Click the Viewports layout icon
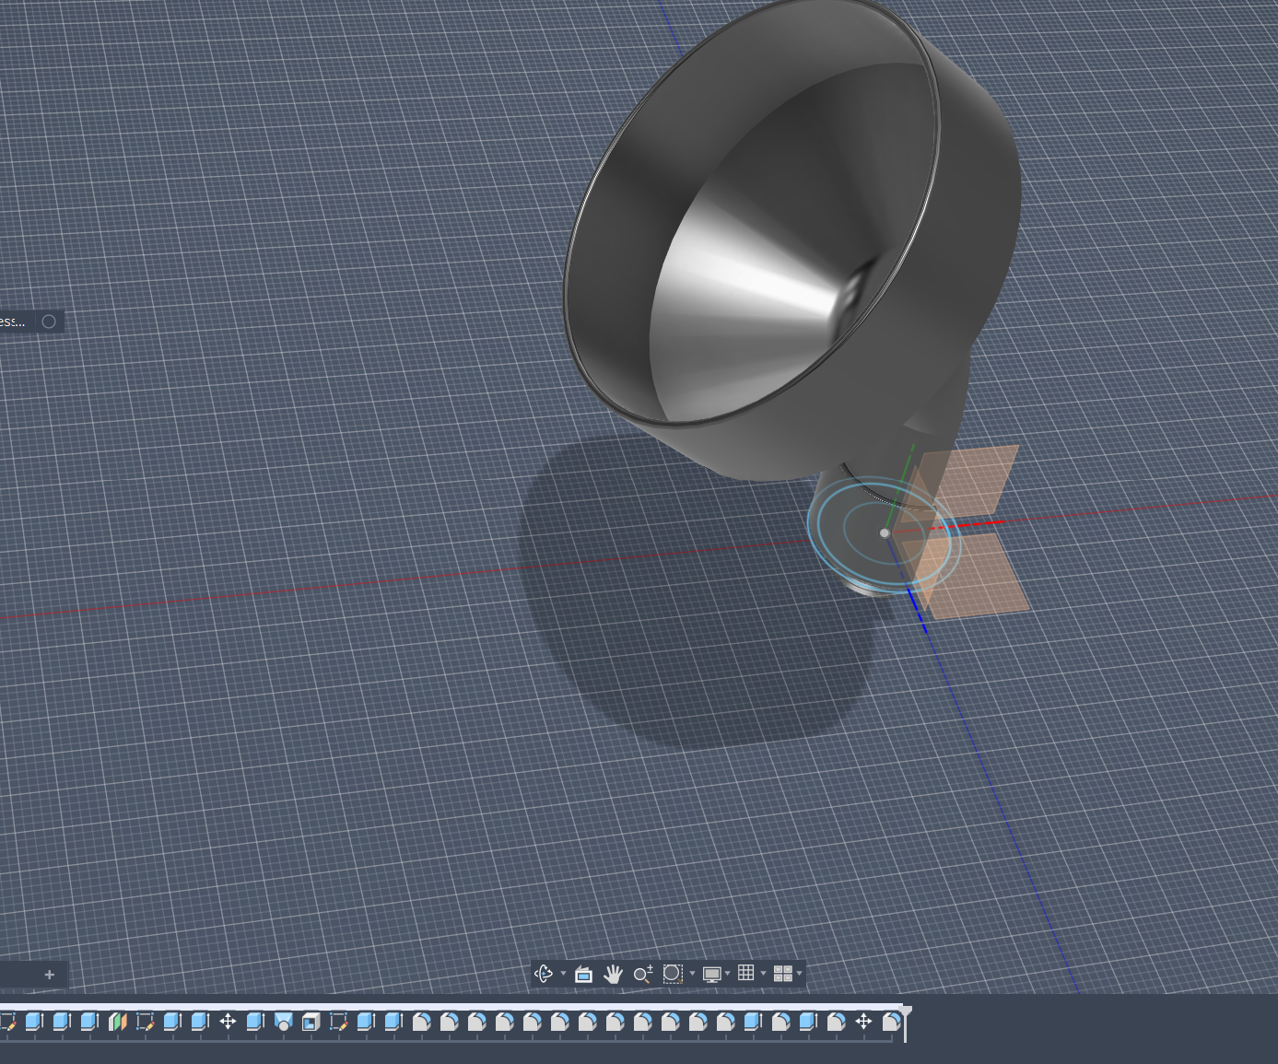Viewport: 1278px width, 1064px height. click(x=783, y=974)
